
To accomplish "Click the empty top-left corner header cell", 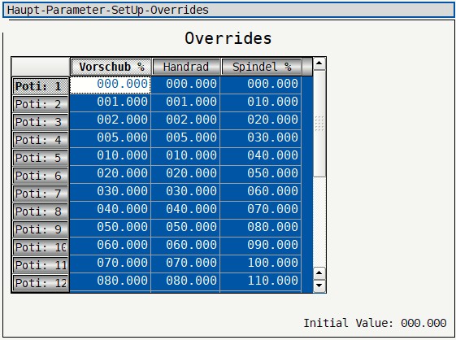I will (x=41, y=67).
